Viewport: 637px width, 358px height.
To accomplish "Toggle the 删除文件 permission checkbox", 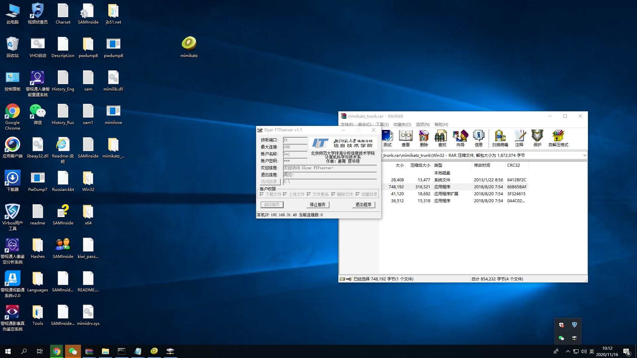I will pyautogui.click(x=333, y=194).
